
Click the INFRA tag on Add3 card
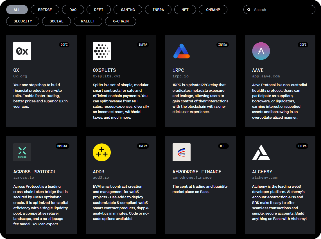(x=143, y=146)
